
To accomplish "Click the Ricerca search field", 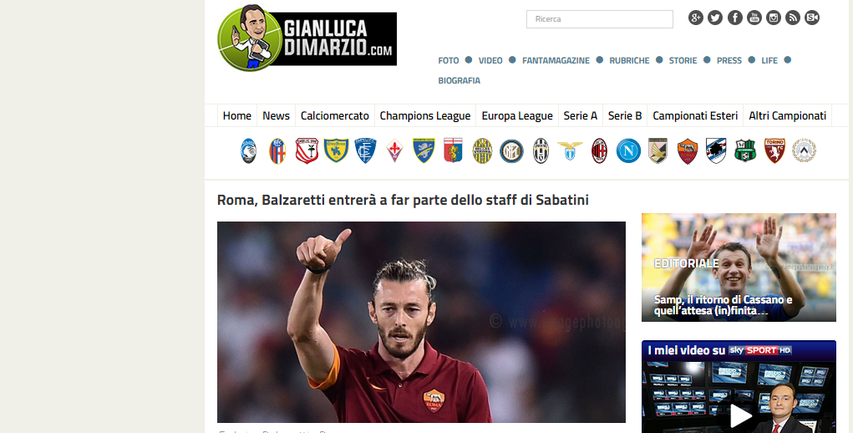I will [600, 19].
